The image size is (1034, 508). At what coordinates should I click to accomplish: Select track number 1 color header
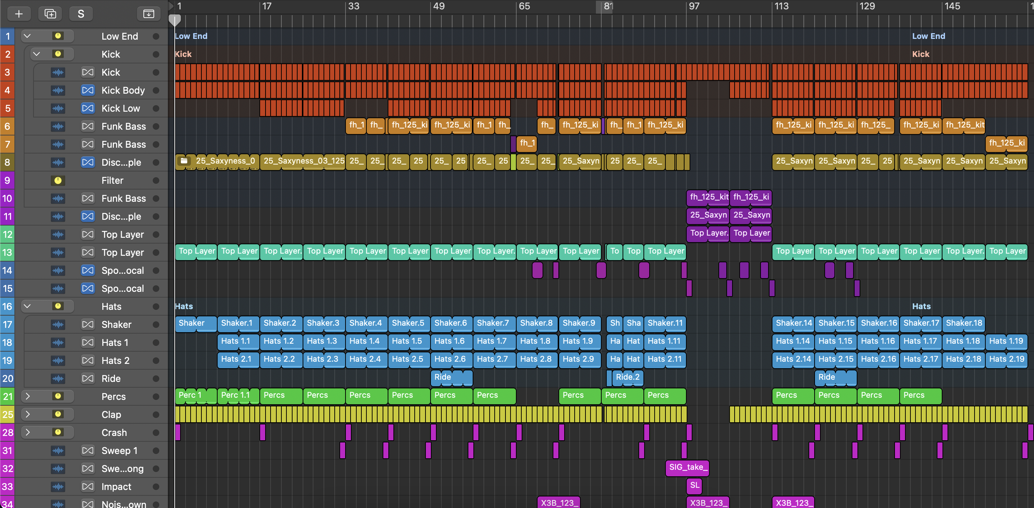click(7, 36)
